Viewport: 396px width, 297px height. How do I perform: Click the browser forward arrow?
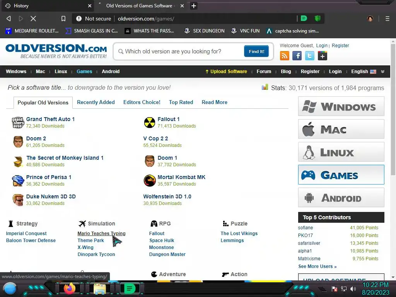point(21,19)
